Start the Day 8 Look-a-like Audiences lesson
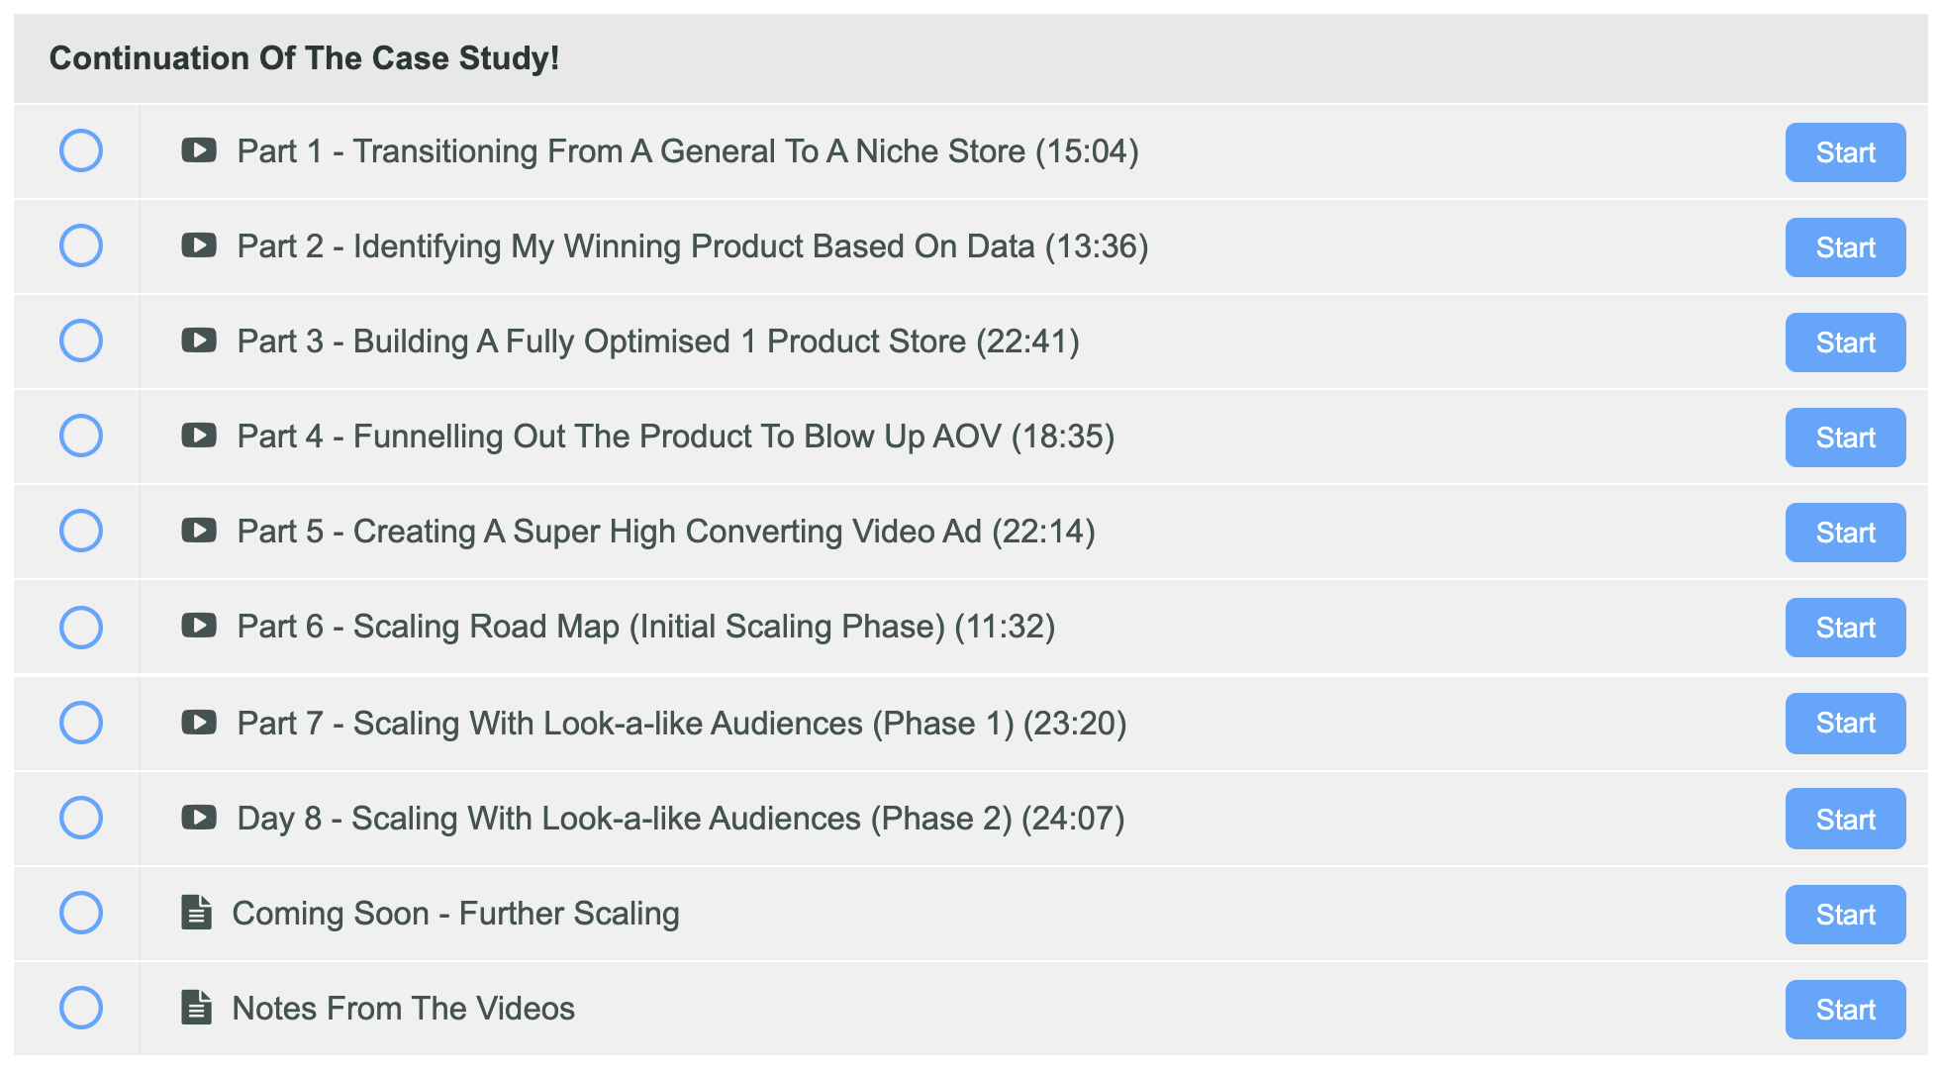 pyautogui.click(x=1844, y=819)
